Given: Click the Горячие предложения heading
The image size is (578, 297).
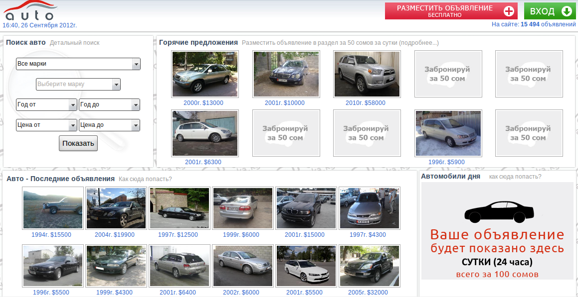Looking at the screenshot, I should tap(198, 43).
